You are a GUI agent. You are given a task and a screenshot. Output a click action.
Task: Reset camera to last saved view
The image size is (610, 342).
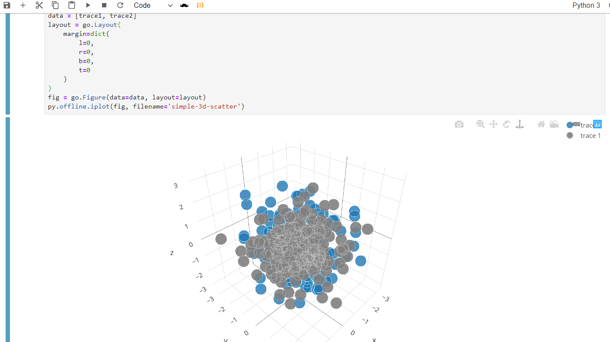click(x=554, y=124)
